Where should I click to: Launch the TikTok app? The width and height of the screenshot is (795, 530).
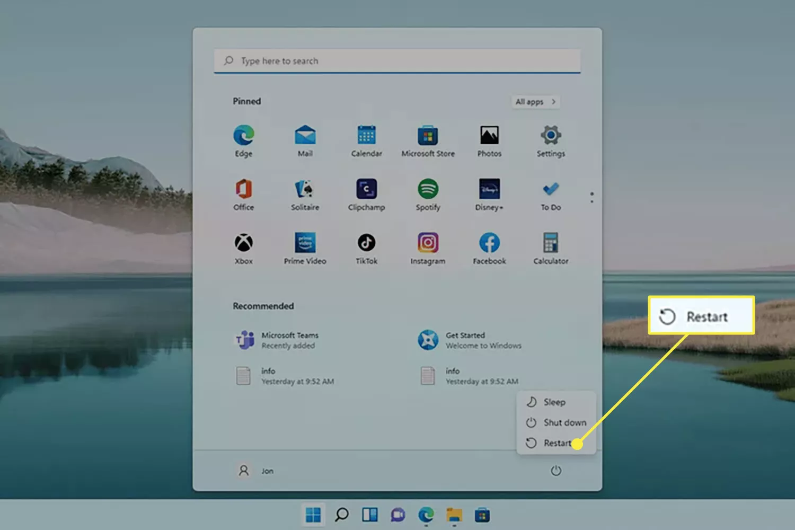[366, 249]
